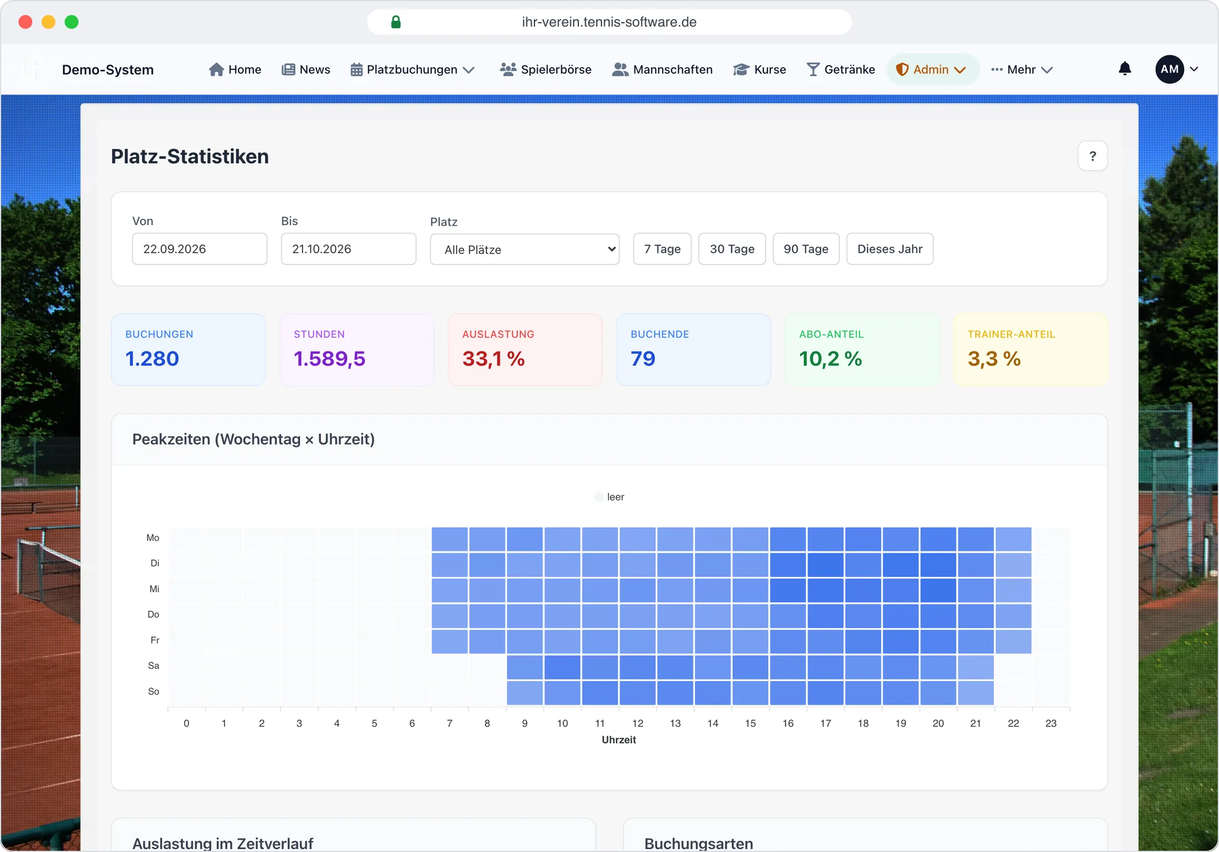Click the Bis date field

click(x=349, y=249)
